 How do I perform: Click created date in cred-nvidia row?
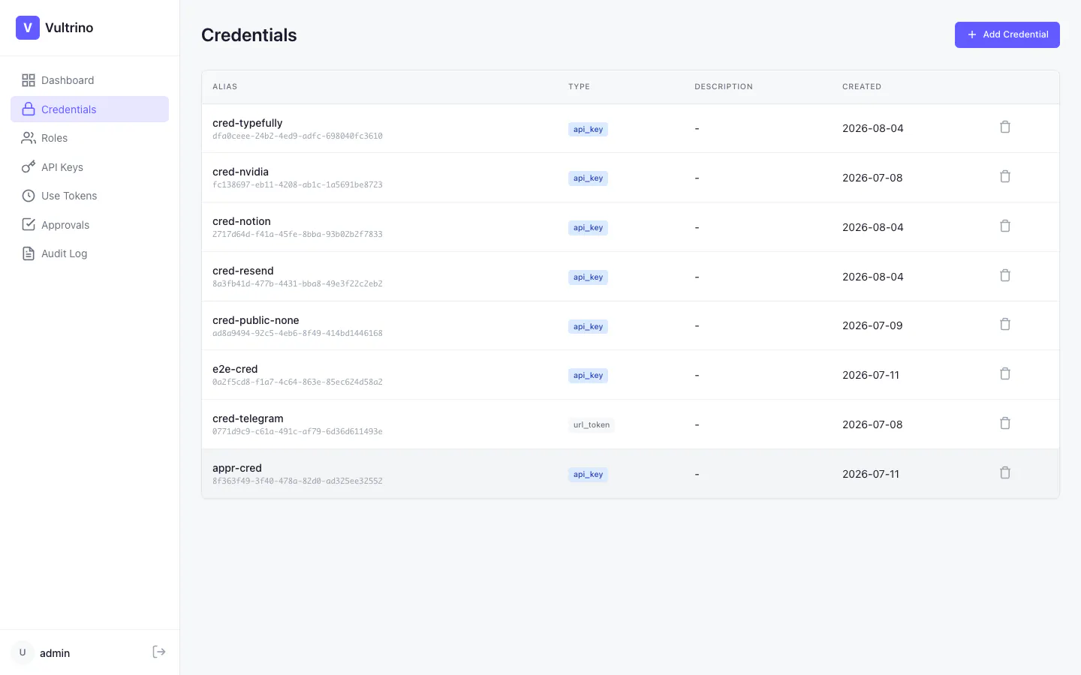[x=872, y=178]
